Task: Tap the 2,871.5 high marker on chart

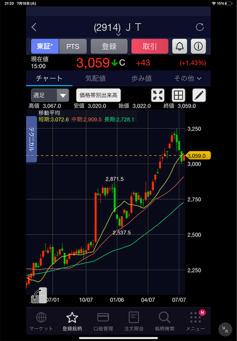Action: pyautogui.click(x=115, y=179)
